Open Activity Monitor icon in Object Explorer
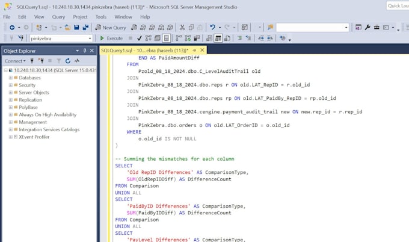Viewport: 409px width, 242px height. tap(77, 61)
